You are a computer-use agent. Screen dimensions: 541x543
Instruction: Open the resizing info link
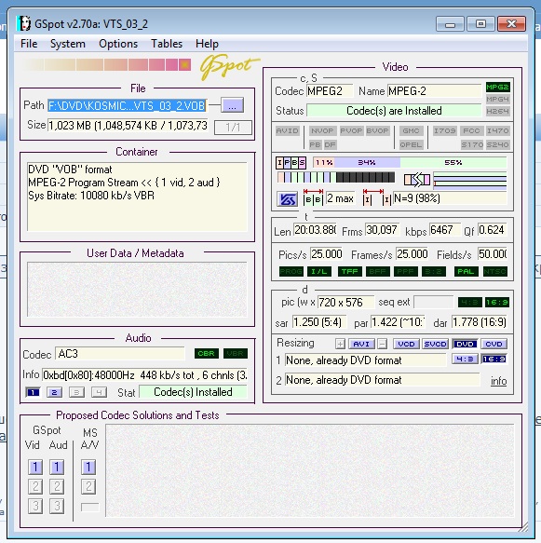498,381
